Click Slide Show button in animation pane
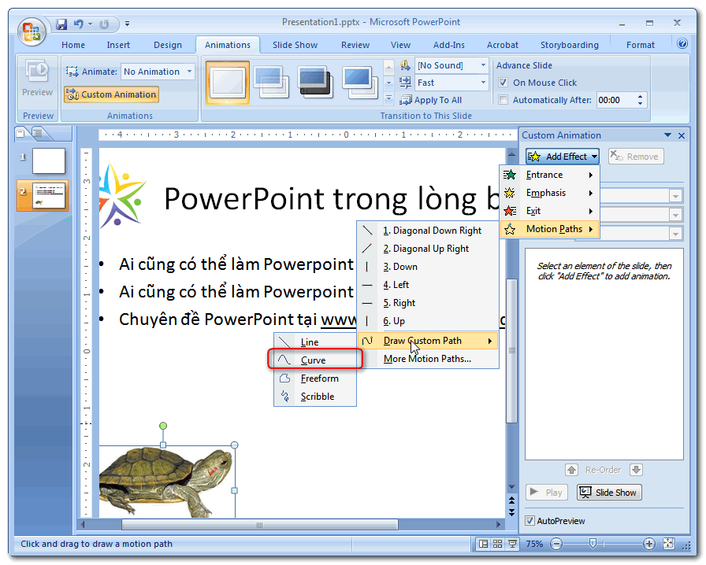This screenshot has height=565, width=706. [609, 493]
